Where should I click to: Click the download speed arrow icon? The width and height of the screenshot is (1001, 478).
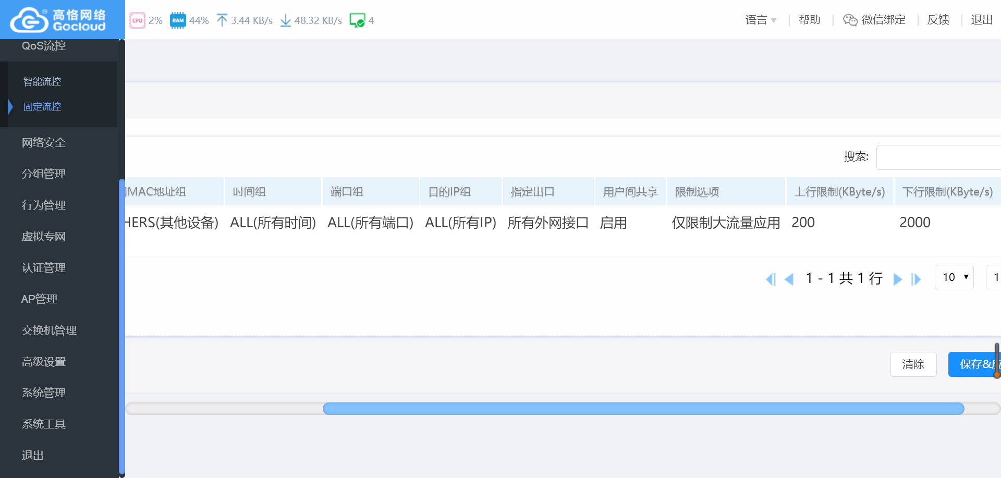point(285,20)
